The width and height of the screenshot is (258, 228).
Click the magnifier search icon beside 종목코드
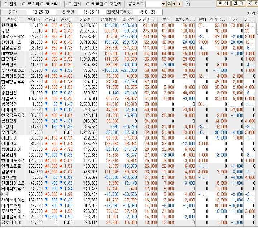click(169, 4)
